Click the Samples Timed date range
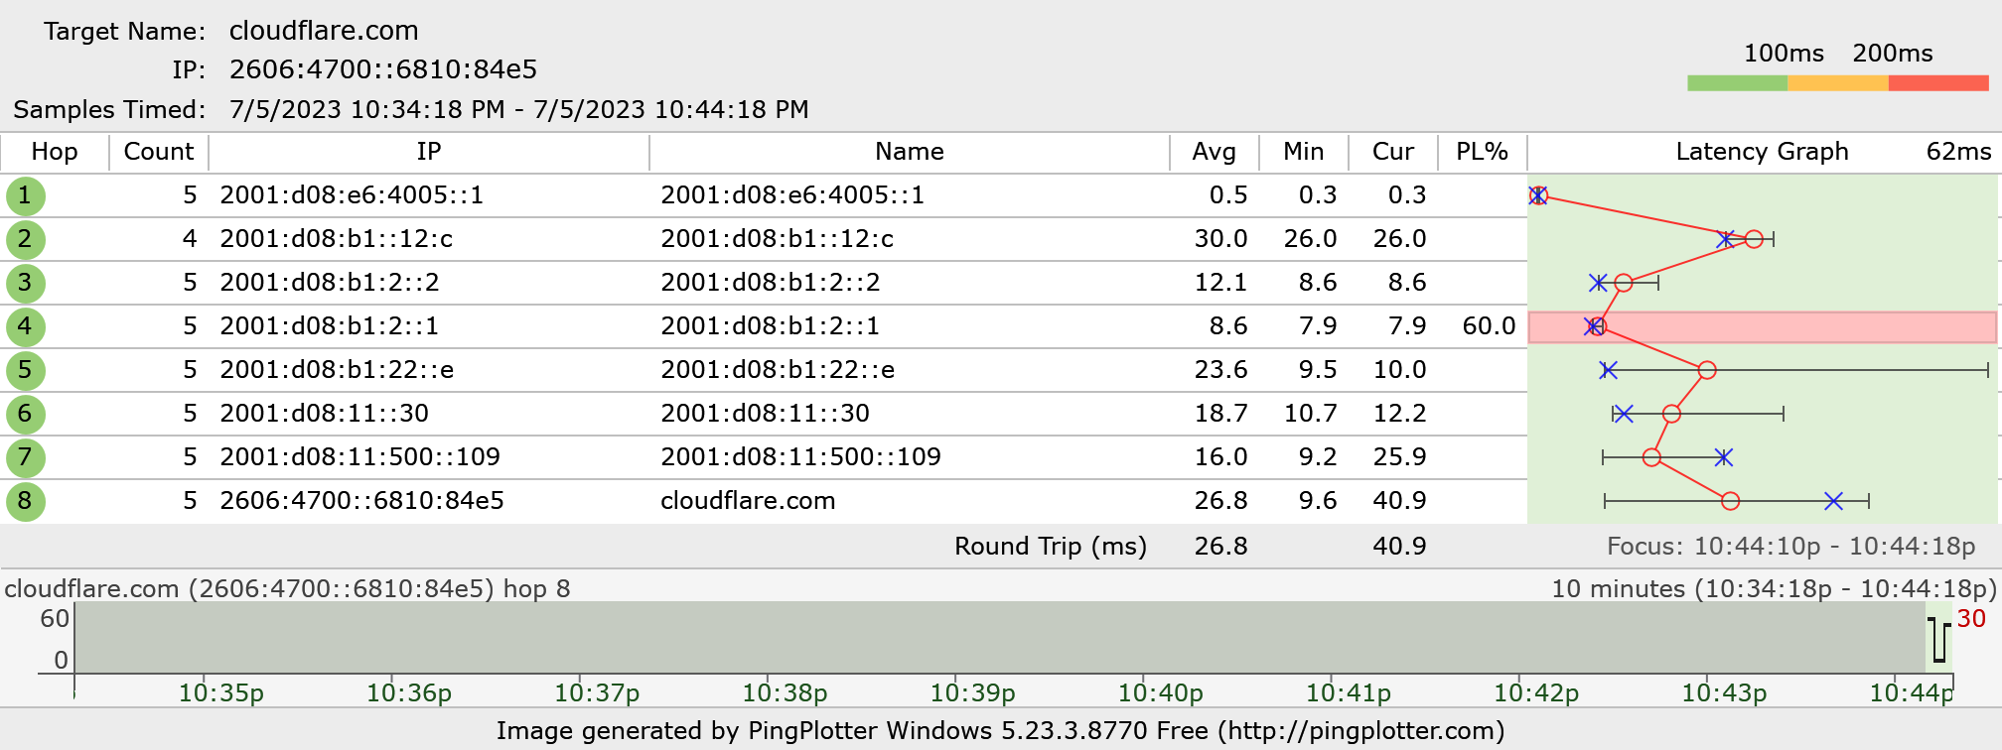The image size is (2002, 750). pyautogui.click(x=518, y=109)
